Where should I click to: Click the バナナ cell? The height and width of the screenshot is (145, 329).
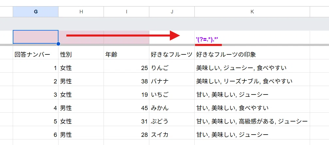pyautogui.click(x=172, y=81)
